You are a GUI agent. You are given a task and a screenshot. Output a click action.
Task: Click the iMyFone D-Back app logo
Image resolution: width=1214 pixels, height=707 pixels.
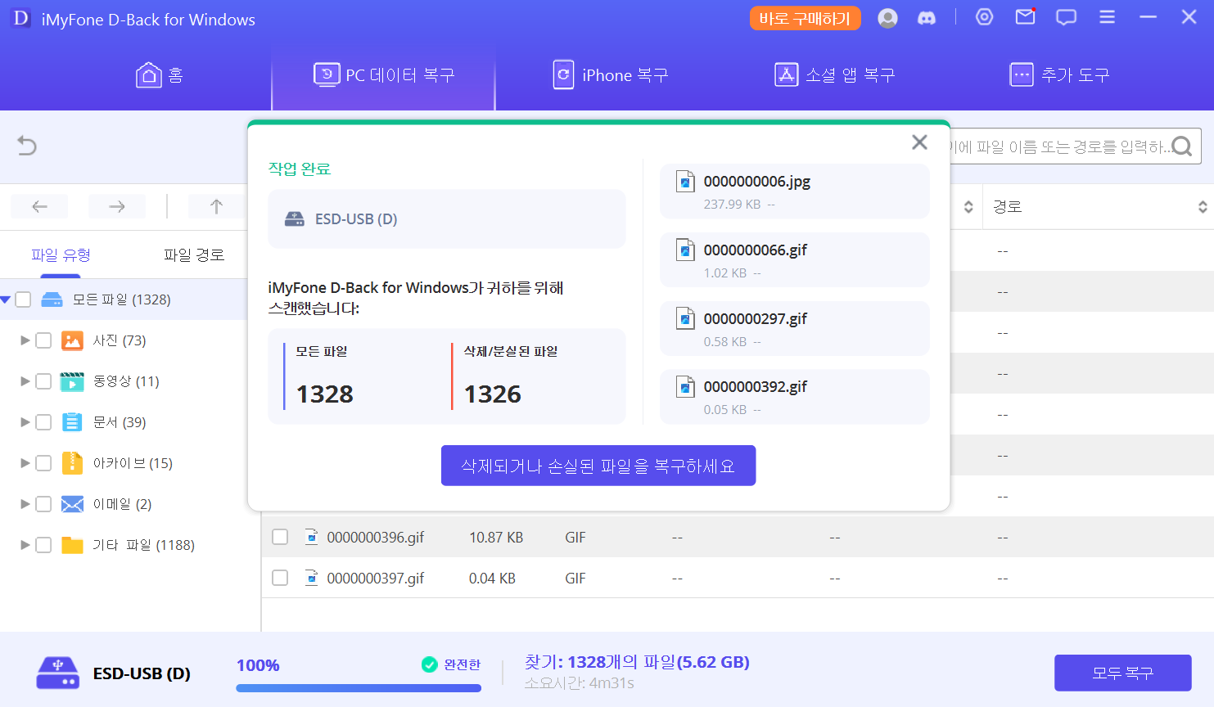(20, 19)
